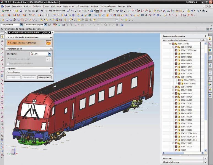The height and width of the screenshot is (165, 213).
Task: Open the Gesamte Baugruppe scope dropdown
Action: coord(45,25)
